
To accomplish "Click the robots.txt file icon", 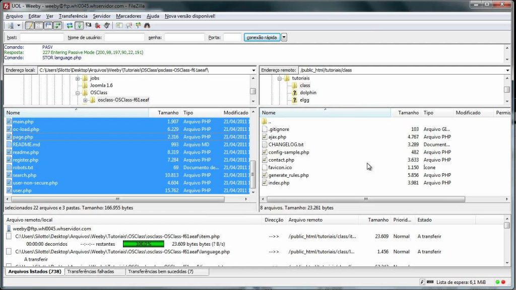I will (x=9, y=167).
